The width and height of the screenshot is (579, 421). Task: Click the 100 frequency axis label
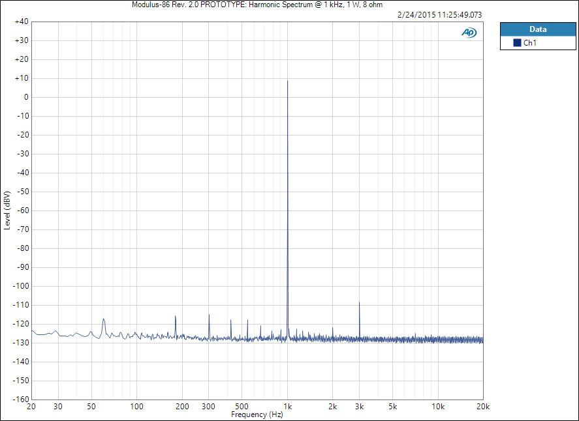click(136, 407)
